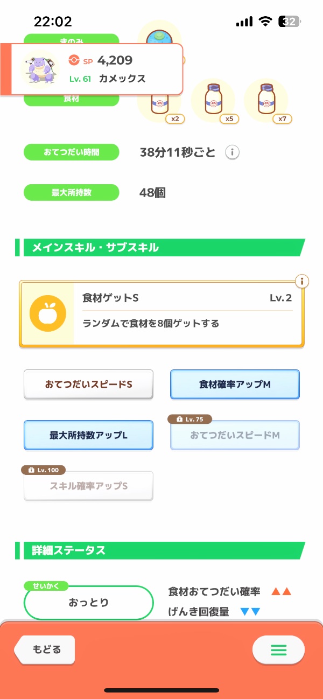This screenshot has height=699, width=323.
Task: Tap locked おてつだいスピードM skill
Action: pos(235,435)
